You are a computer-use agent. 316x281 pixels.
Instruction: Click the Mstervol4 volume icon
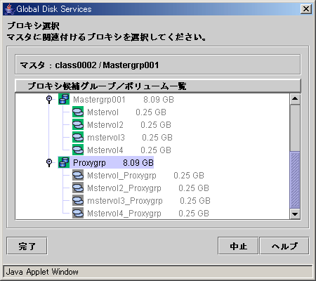(78, 150)
